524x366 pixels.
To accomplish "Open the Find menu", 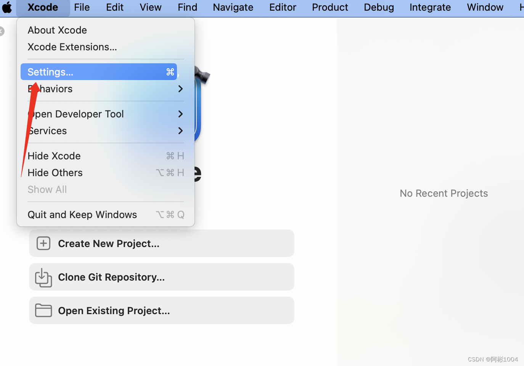I will (188, 7).
